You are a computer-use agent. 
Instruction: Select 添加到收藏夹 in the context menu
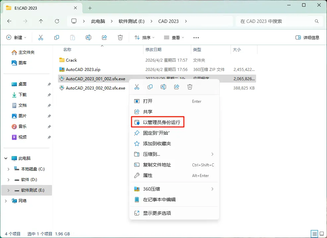[174, 144]
